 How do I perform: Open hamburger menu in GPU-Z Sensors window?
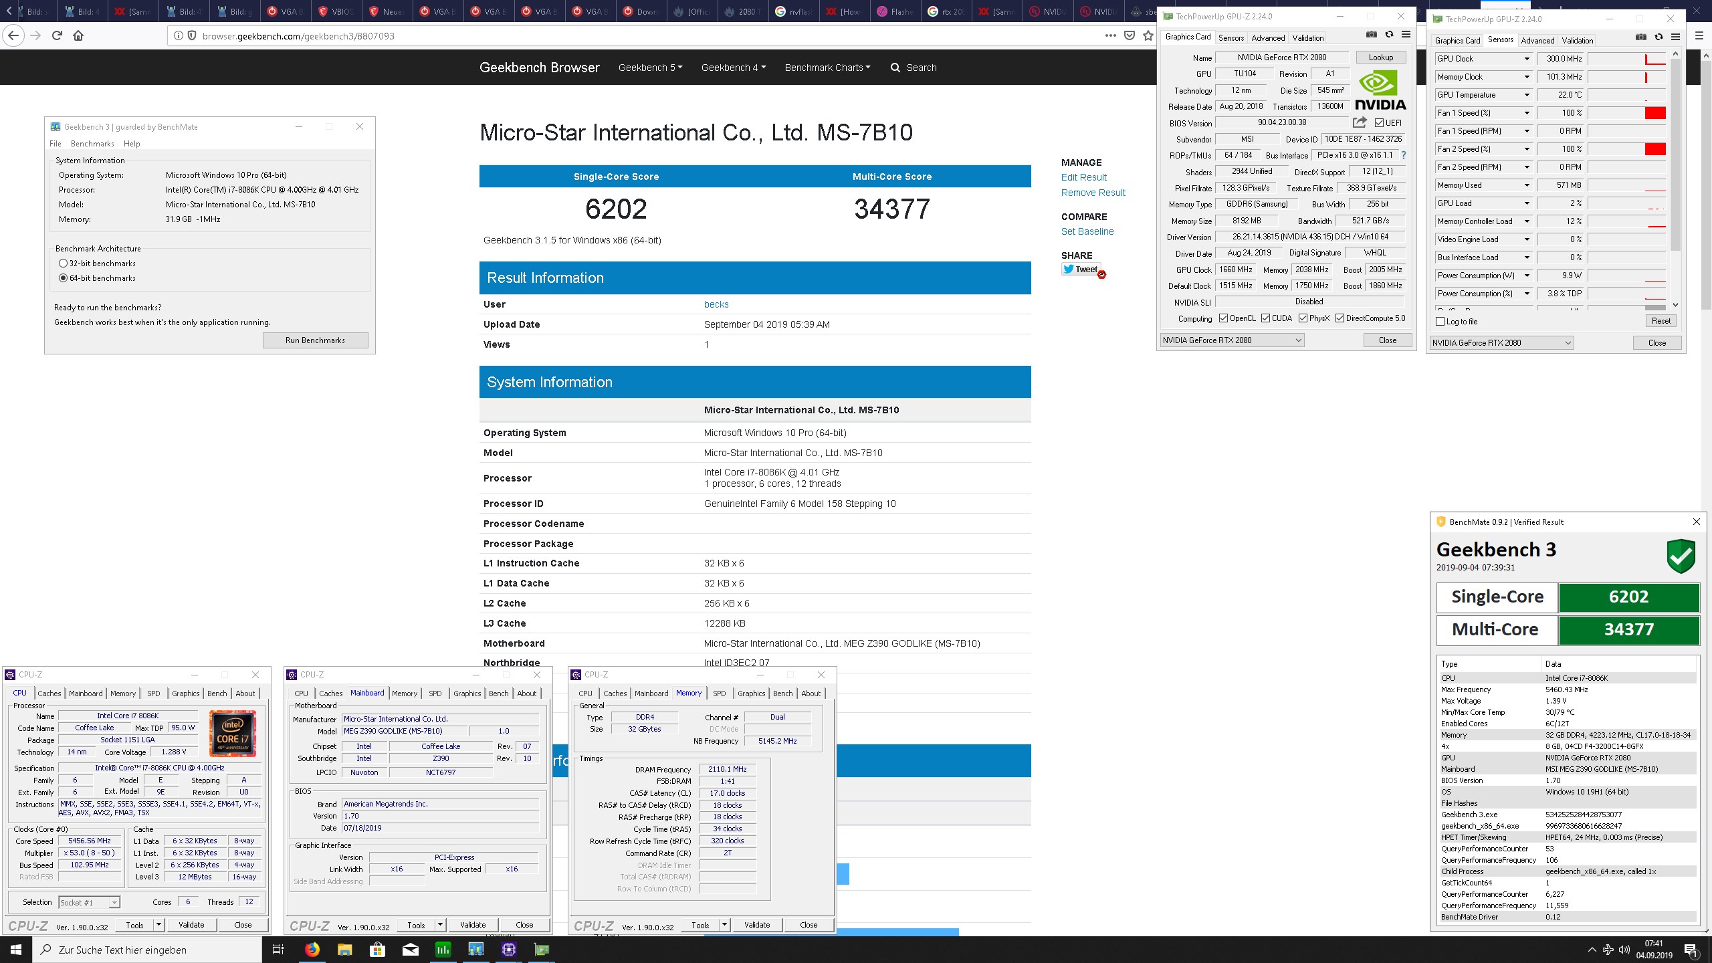(1675, 37)
